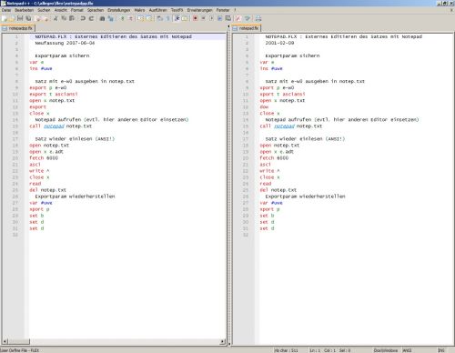Toggle synchronized vertical scrolling icon
Viewport: 455px width, 353px height.
(140, 18)
